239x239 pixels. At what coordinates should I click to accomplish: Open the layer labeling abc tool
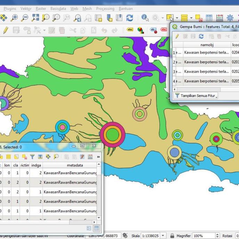tap(130, 30)
